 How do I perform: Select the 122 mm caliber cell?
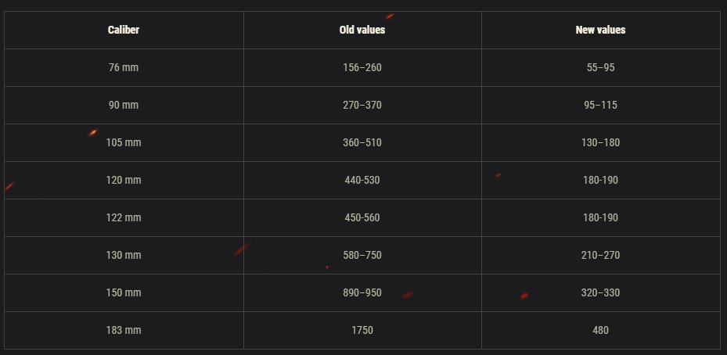pyautogui.click(x=124, y=217)
